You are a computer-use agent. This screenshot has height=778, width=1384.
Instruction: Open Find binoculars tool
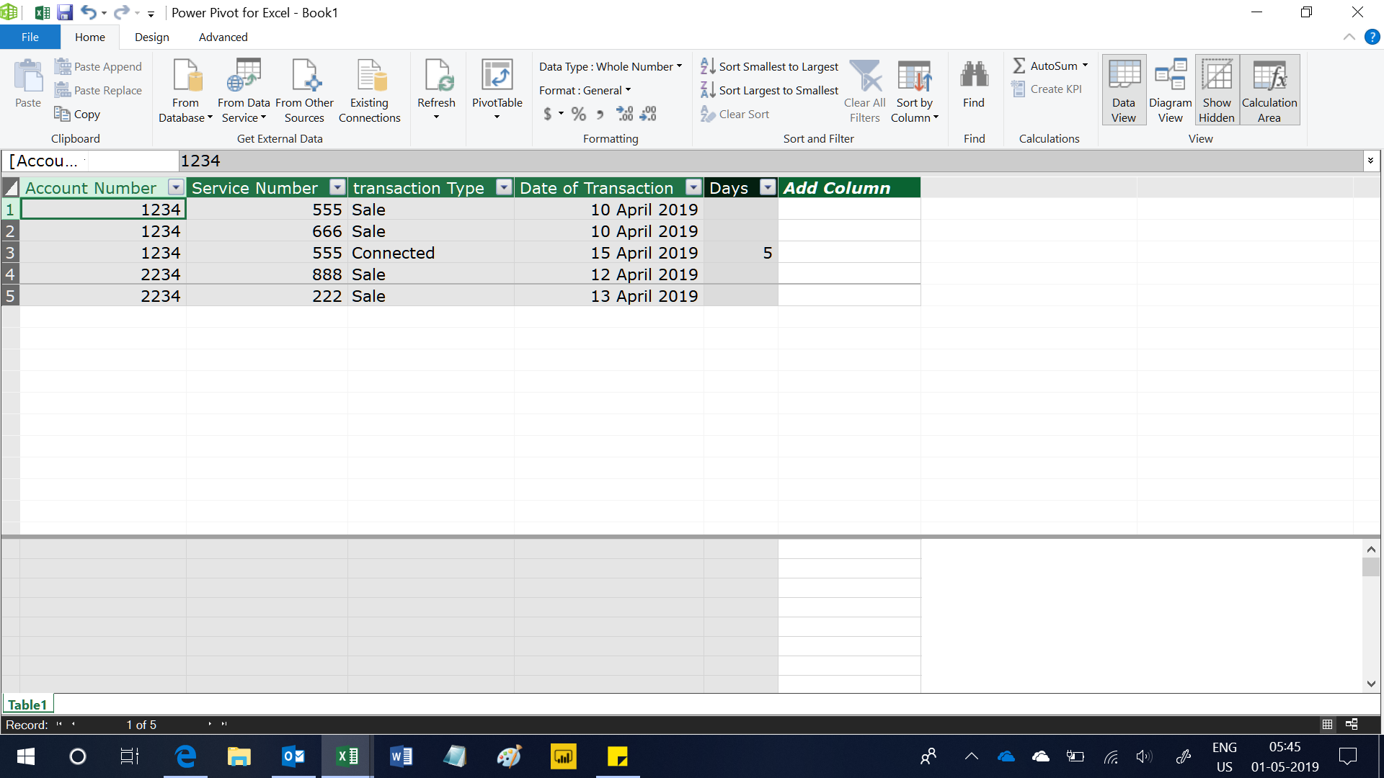coord(974,84)
